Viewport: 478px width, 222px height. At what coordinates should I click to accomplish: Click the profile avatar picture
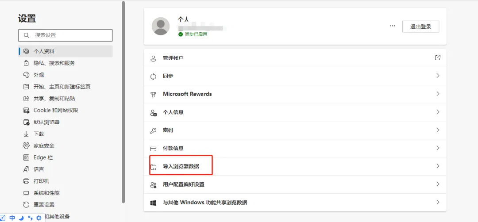tap(161, 26)
